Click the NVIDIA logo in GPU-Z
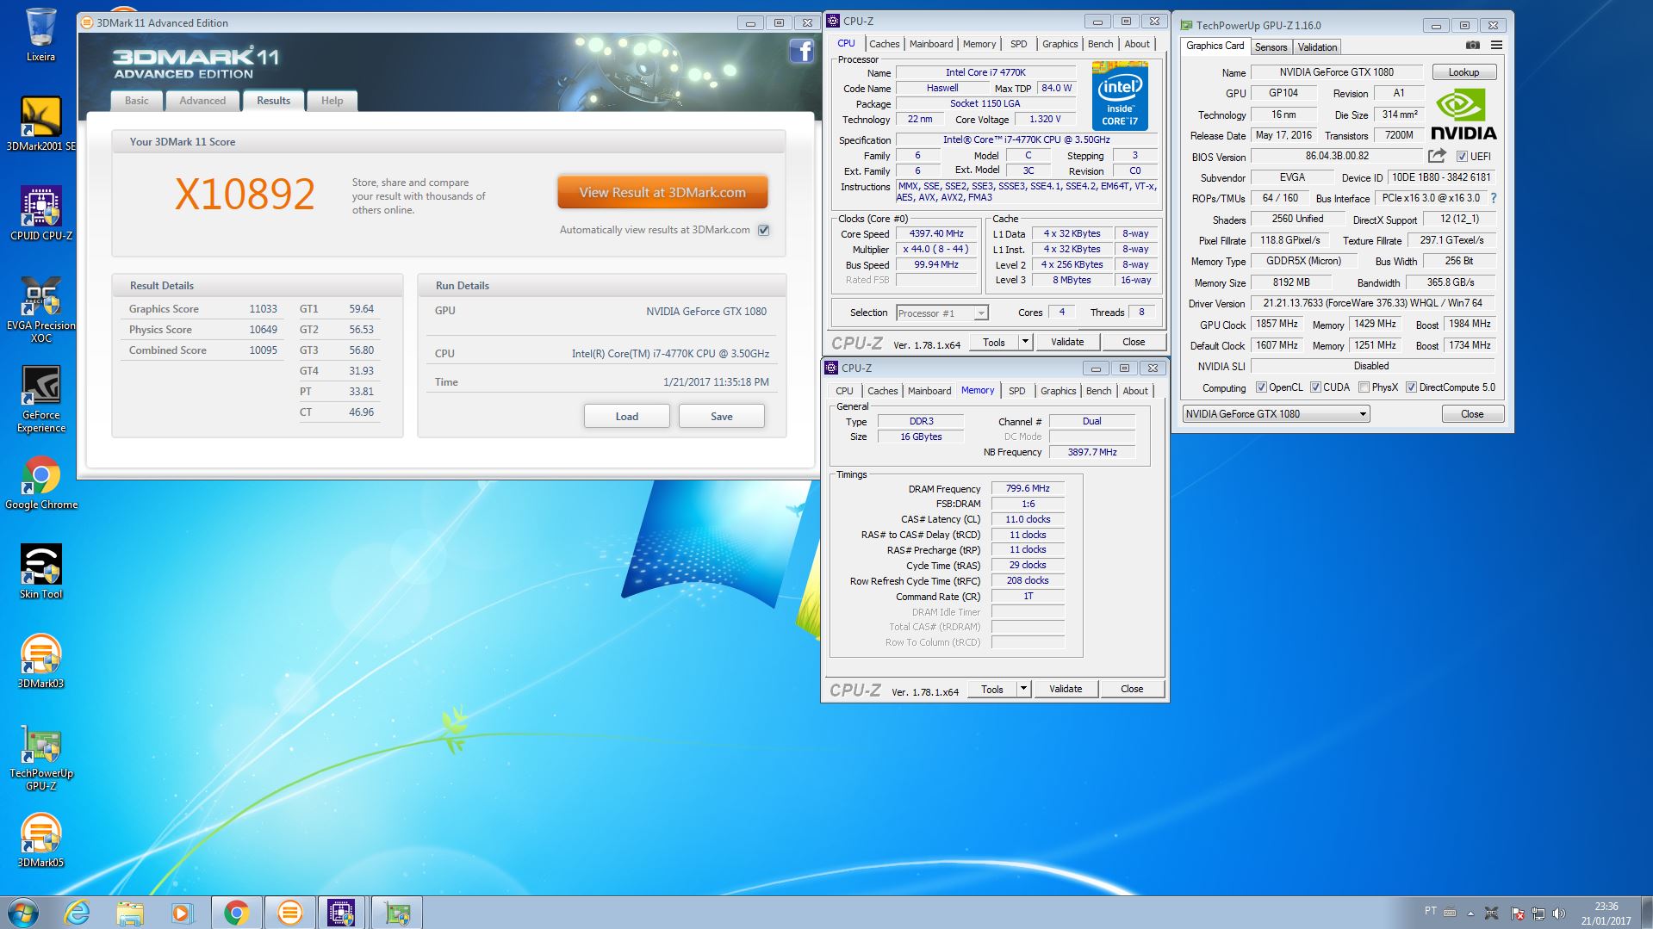The width and height of the screenshot is (1653, 929). click(x=1463, y=115)
